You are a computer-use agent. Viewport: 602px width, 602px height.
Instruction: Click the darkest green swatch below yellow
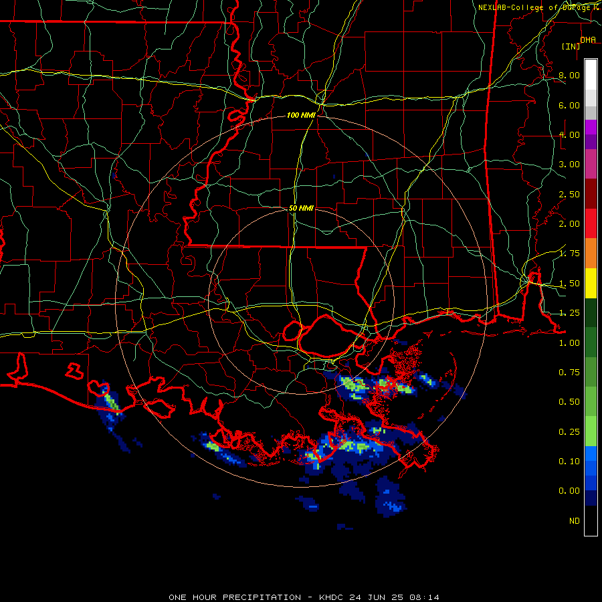pyautogui.click(x=591, y=312)
